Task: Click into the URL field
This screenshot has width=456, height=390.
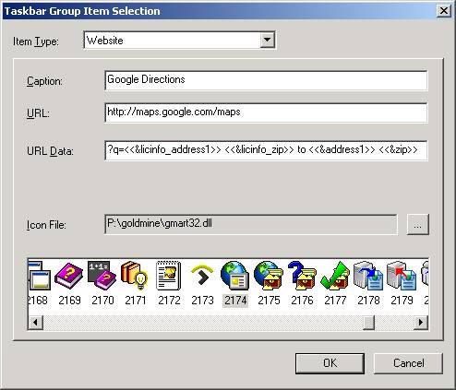Action: [266, 112]
